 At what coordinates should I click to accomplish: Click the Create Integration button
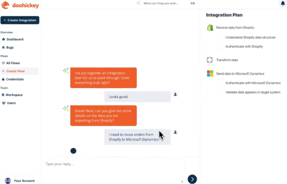pyautogui.click(x=20, y=20)
